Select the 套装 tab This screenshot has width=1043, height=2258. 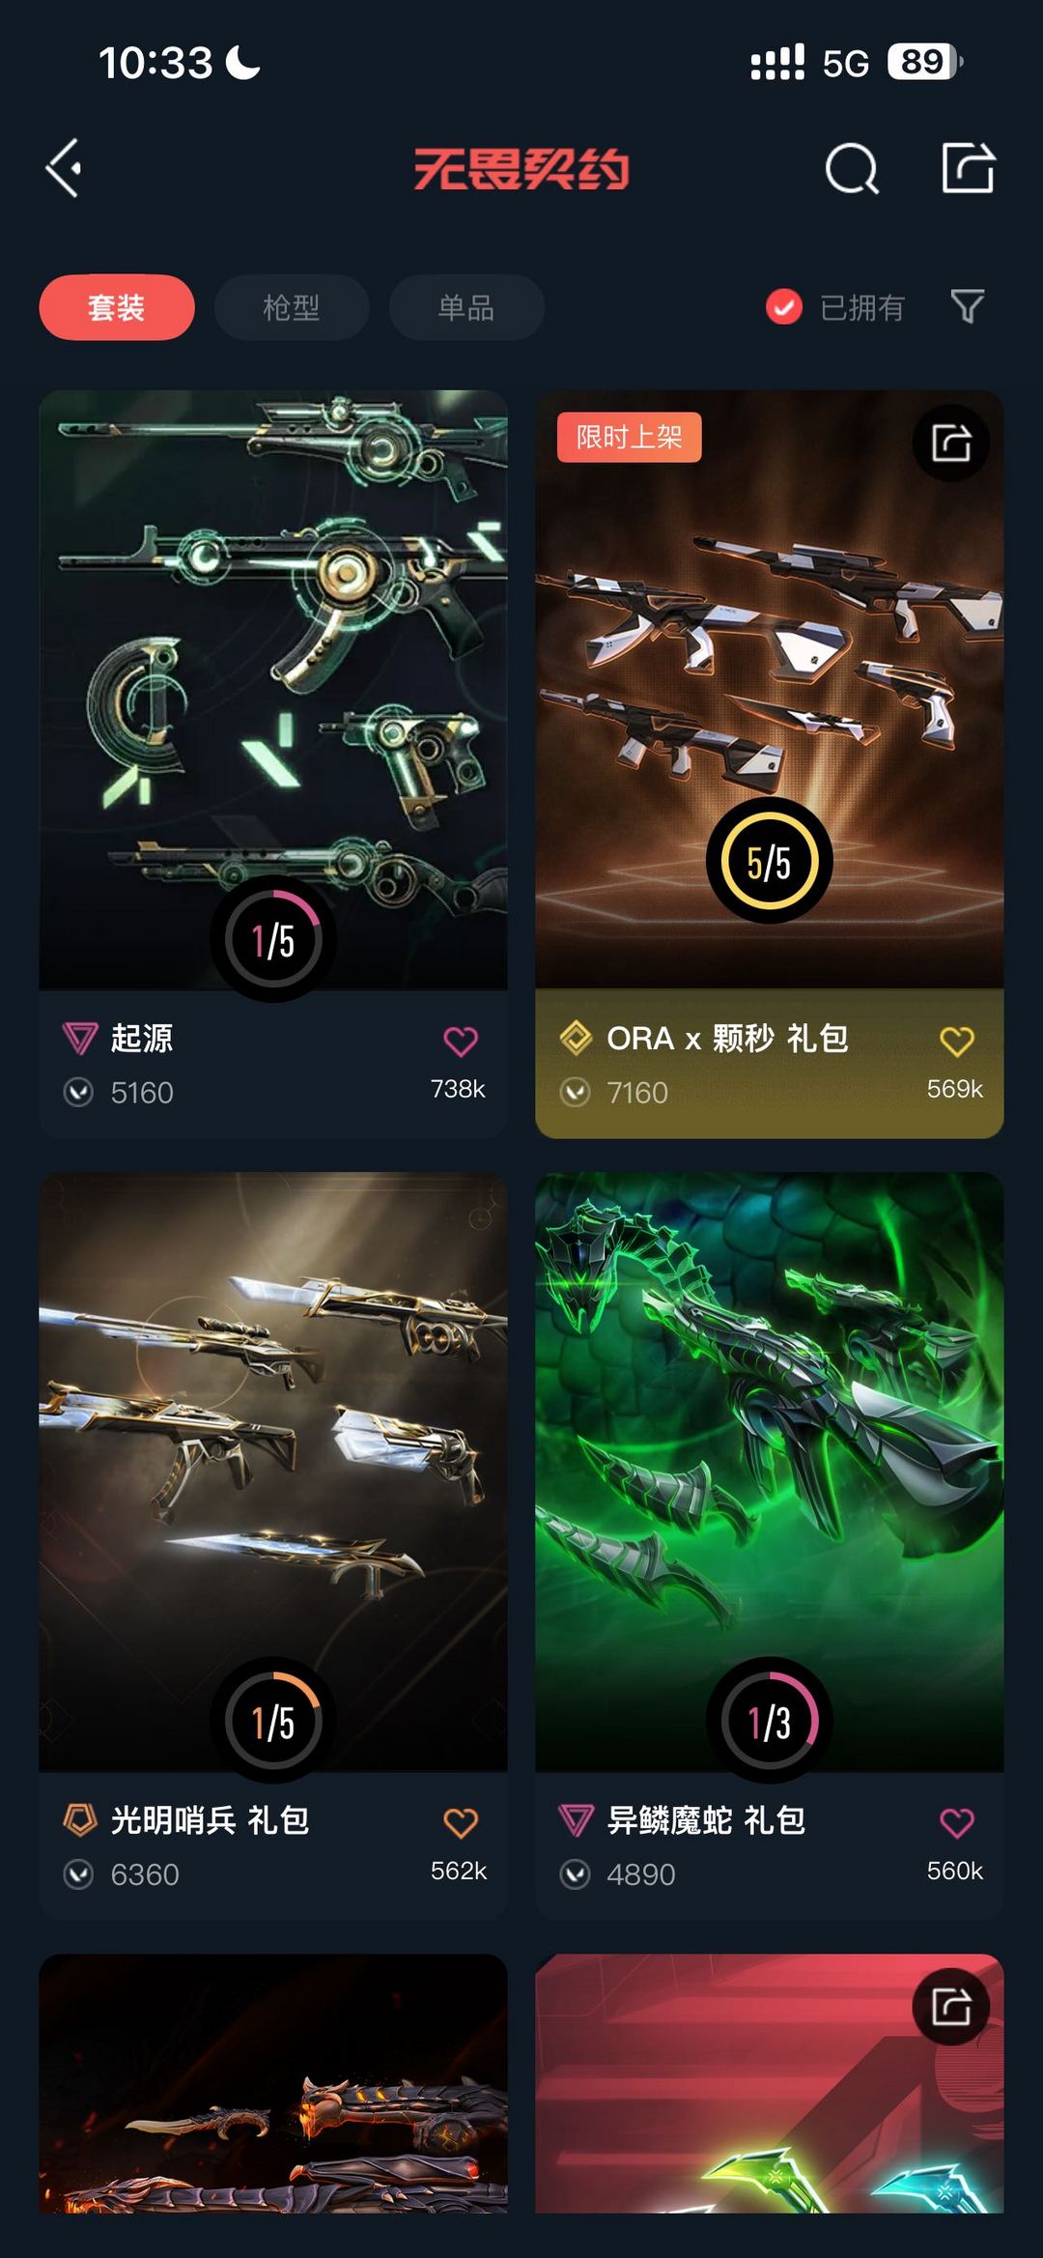pyautogui.click(x=117, y=307)
